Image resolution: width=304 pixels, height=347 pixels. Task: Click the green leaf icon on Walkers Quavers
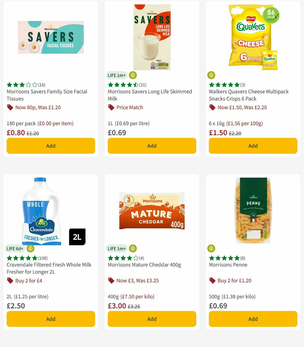pos(211,75)
